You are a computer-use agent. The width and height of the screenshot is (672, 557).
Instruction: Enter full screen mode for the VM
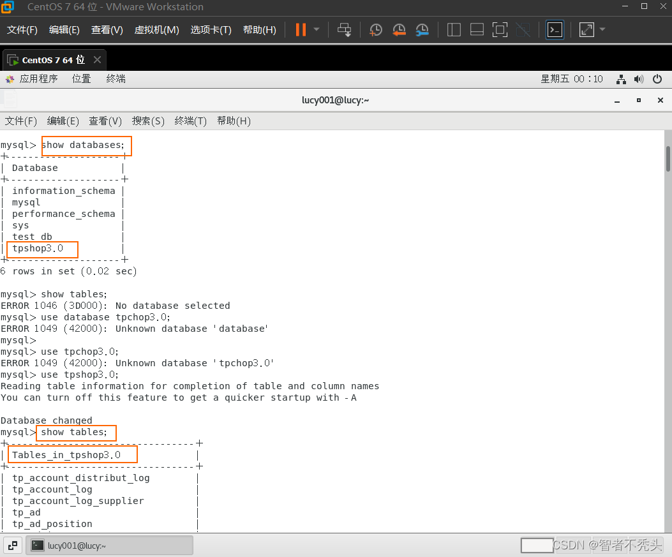tap(500, 29)
